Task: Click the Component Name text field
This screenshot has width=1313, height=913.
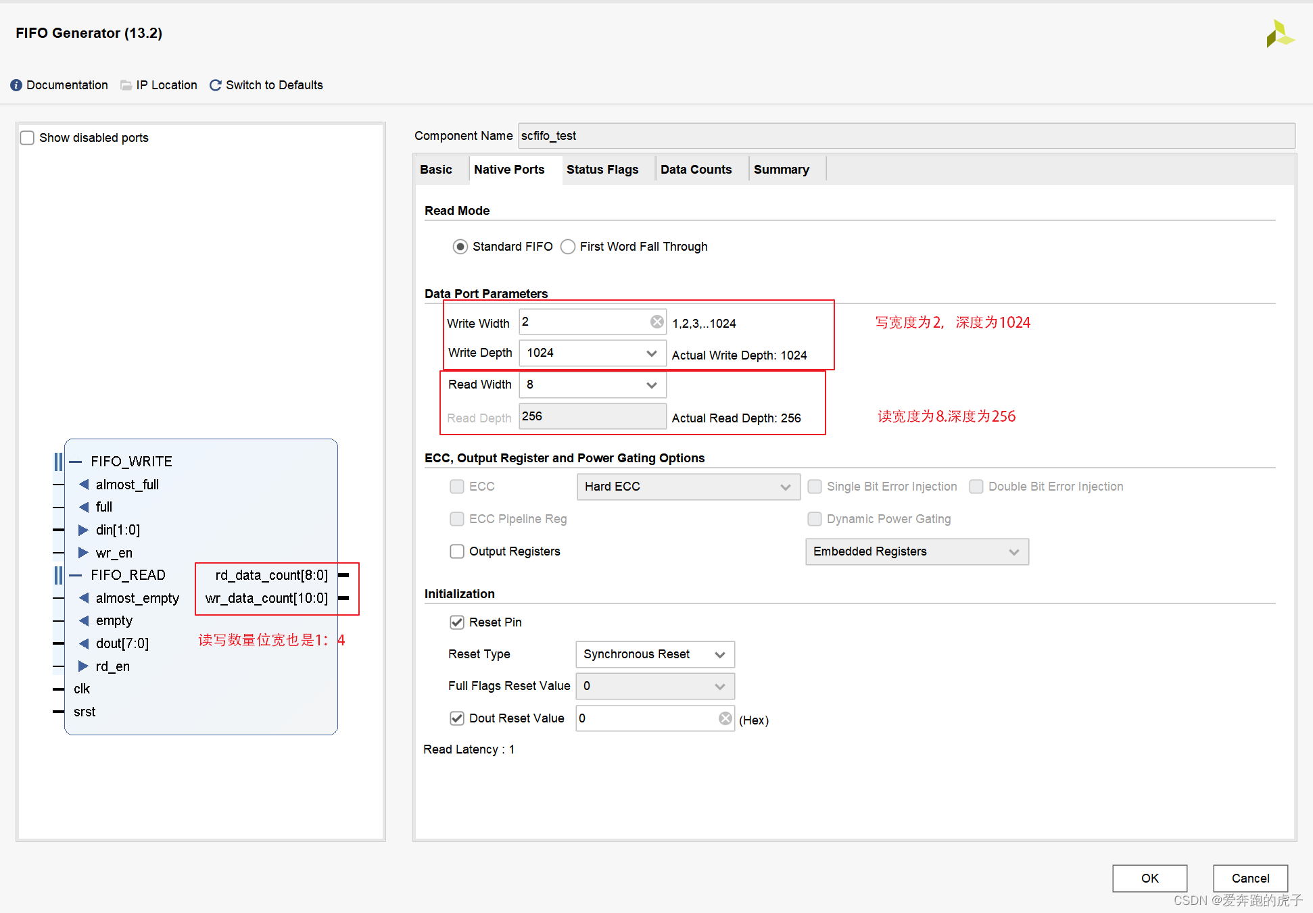Action: 906,136
